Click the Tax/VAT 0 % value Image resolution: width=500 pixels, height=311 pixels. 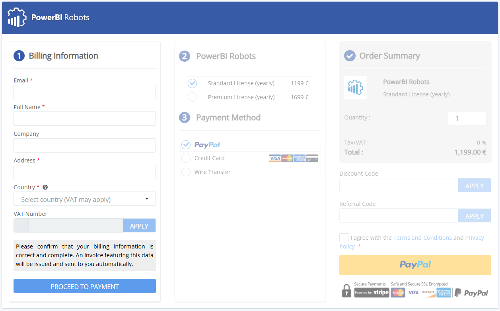(481, 143)
